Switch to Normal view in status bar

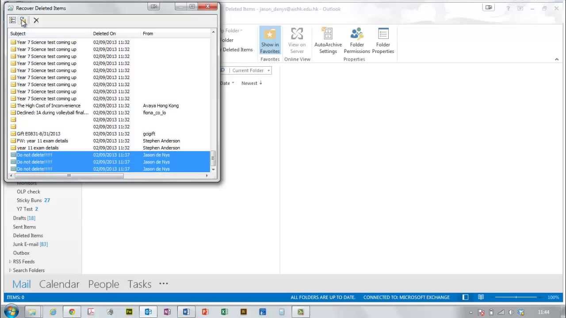click(x=465, y=297)
